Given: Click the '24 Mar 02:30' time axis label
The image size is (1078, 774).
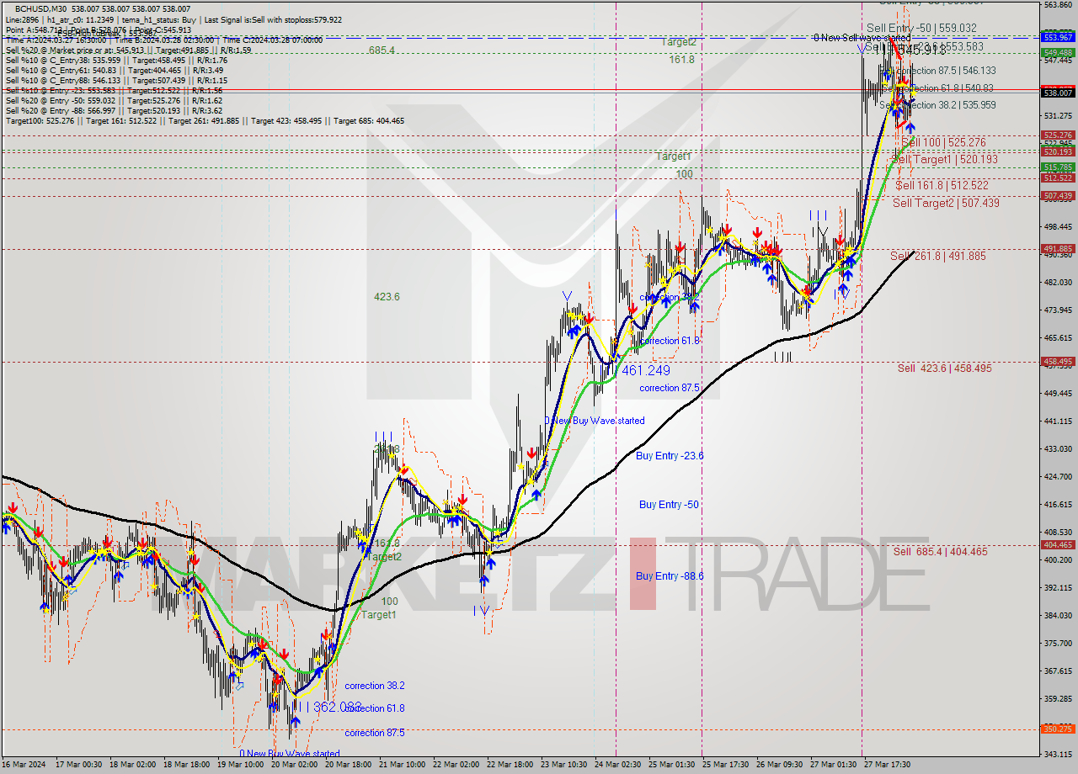Looking at the screenshot, I should 617,765.
